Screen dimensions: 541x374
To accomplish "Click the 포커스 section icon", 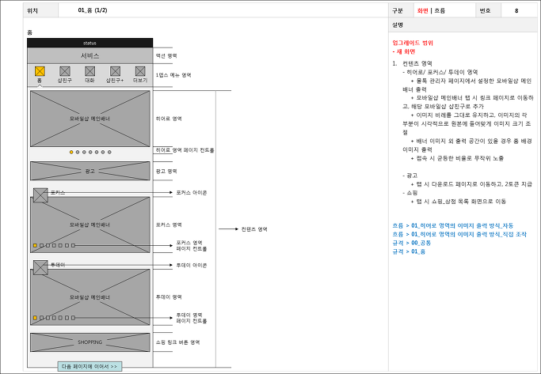I will tap(40, 195).
